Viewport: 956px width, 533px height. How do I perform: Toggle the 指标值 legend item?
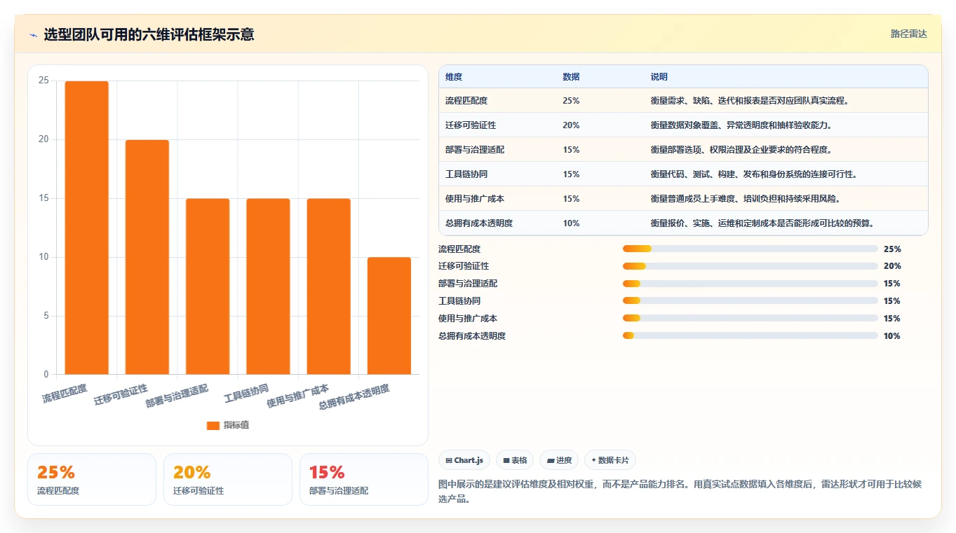click(x=228, y=425)
